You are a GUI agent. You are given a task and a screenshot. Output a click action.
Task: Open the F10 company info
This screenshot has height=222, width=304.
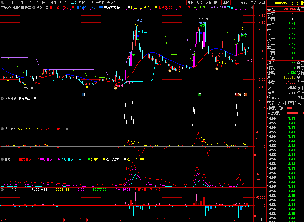(x=235, y=2)
